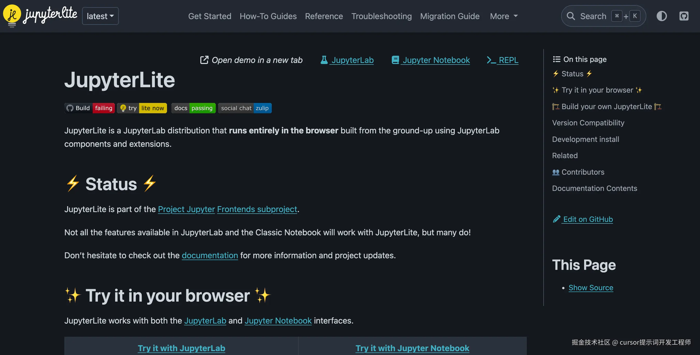Select the Try it with JupyterLab tab
This screenshot has width=700, height=355.
click(181, 348)
